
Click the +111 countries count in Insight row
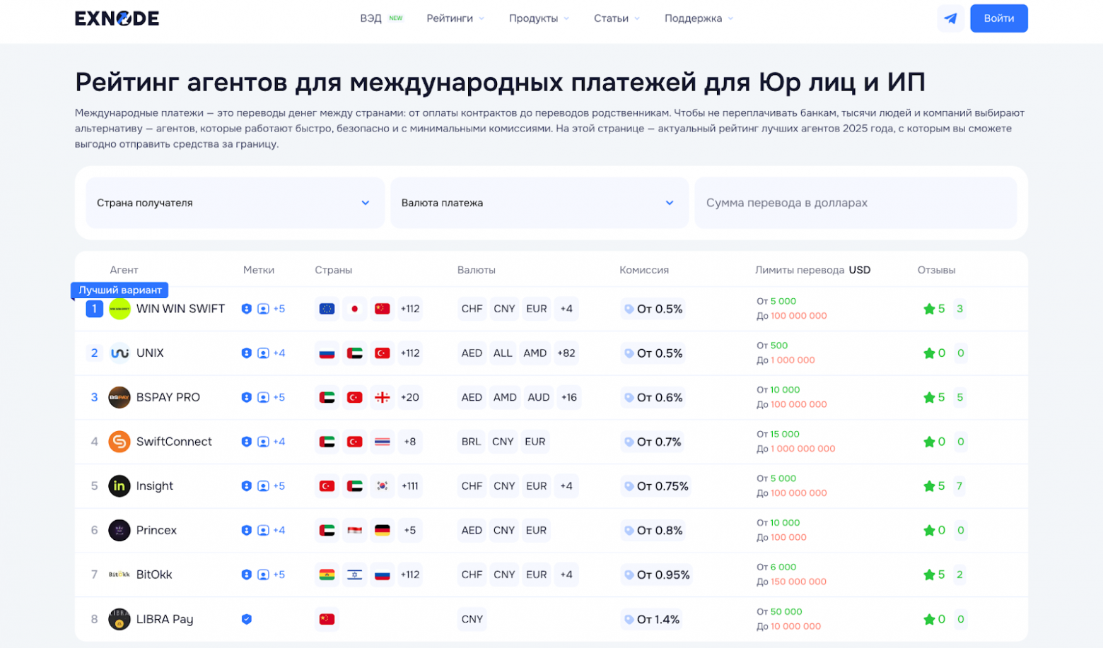point(410,486)
